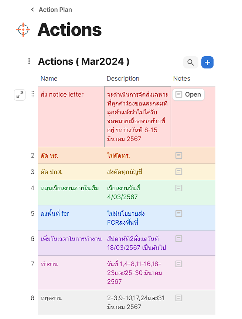Open notes icon for row ลงพื้นที่ fcr
The width and height of the screenshot is (242, 319).
[x=179, y=214]
